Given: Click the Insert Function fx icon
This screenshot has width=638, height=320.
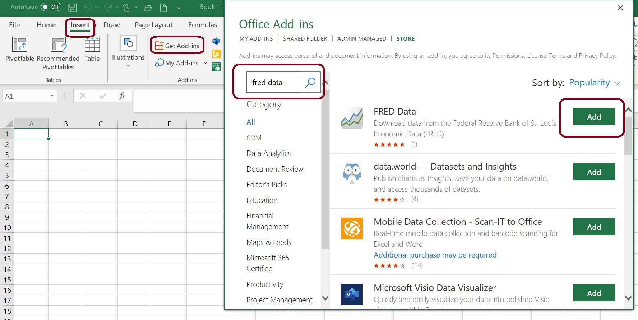Looking at the screenshot, I should 122,96.
